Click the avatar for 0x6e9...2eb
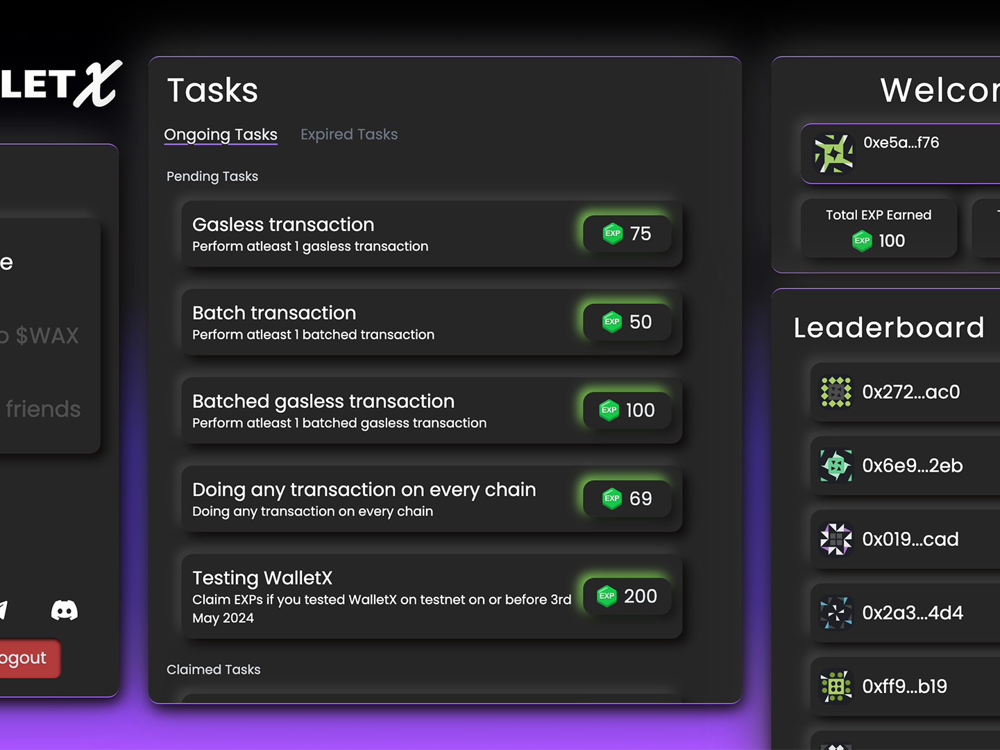 (836, 466)
